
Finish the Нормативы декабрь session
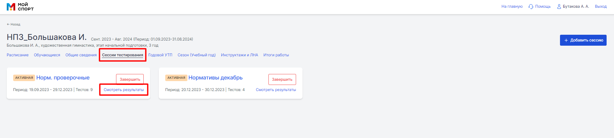282,79
